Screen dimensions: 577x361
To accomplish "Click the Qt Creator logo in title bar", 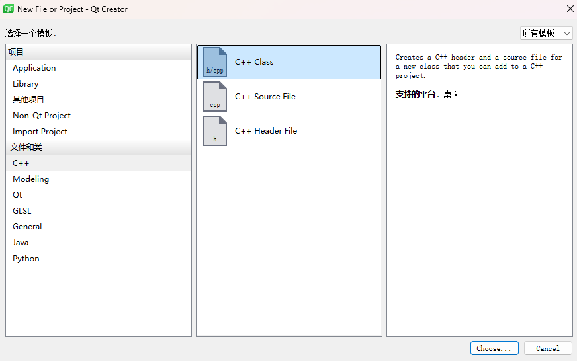I will [x=9, y=9].
